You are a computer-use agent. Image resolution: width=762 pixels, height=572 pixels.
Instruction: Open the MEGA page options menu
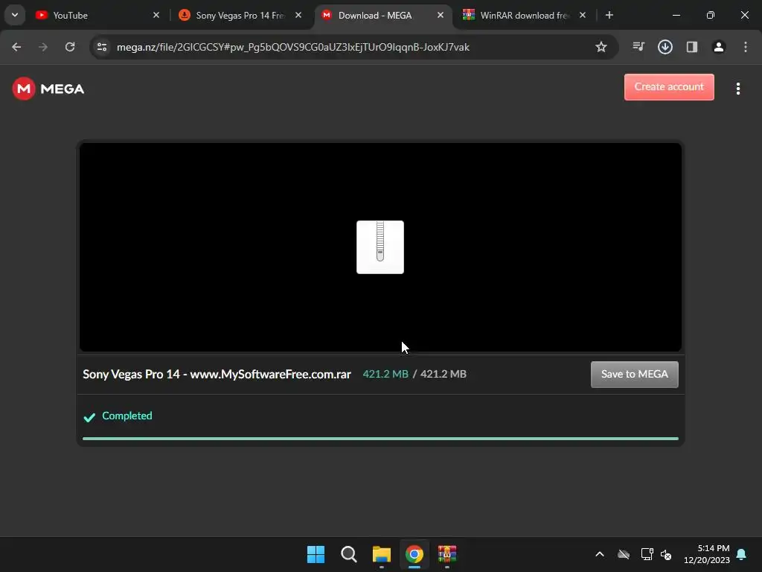point(738,89)
